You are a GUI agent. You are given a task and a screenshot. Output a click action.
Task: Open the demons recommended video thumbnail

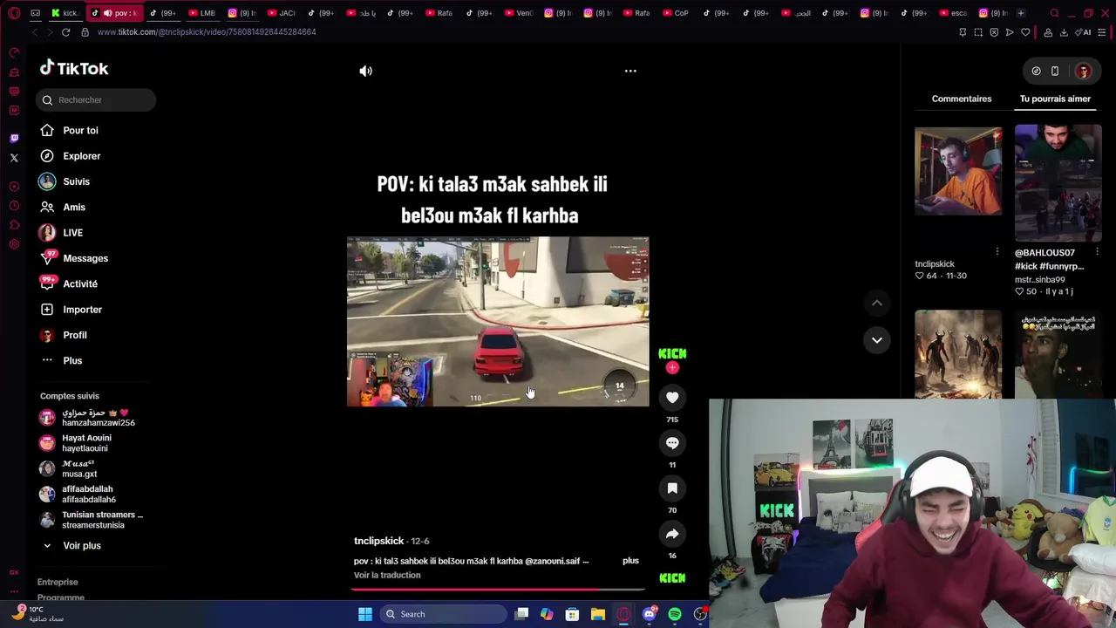(958, 354)
